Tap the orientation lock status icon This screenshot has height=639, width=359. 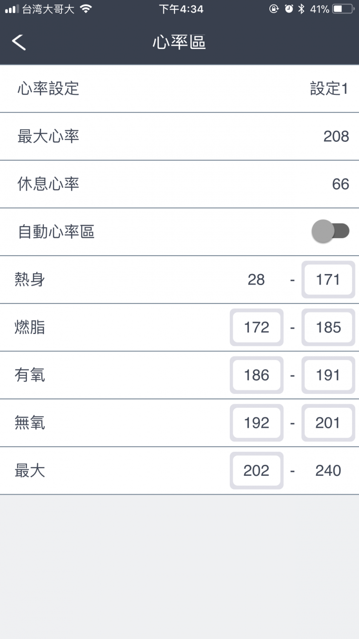[274, 9]
